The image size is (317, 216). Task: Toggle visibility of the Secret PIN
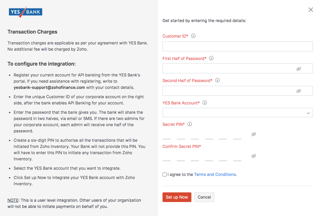coord(253,134)
